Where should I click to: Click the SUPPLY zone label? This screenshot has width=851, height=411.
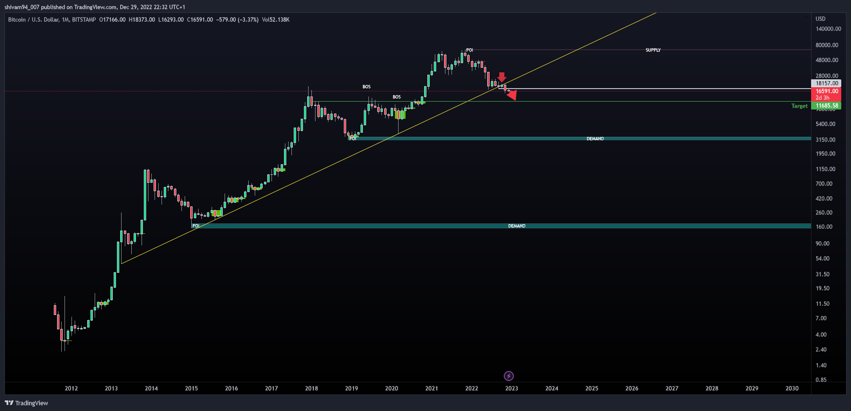click(653, 50)
